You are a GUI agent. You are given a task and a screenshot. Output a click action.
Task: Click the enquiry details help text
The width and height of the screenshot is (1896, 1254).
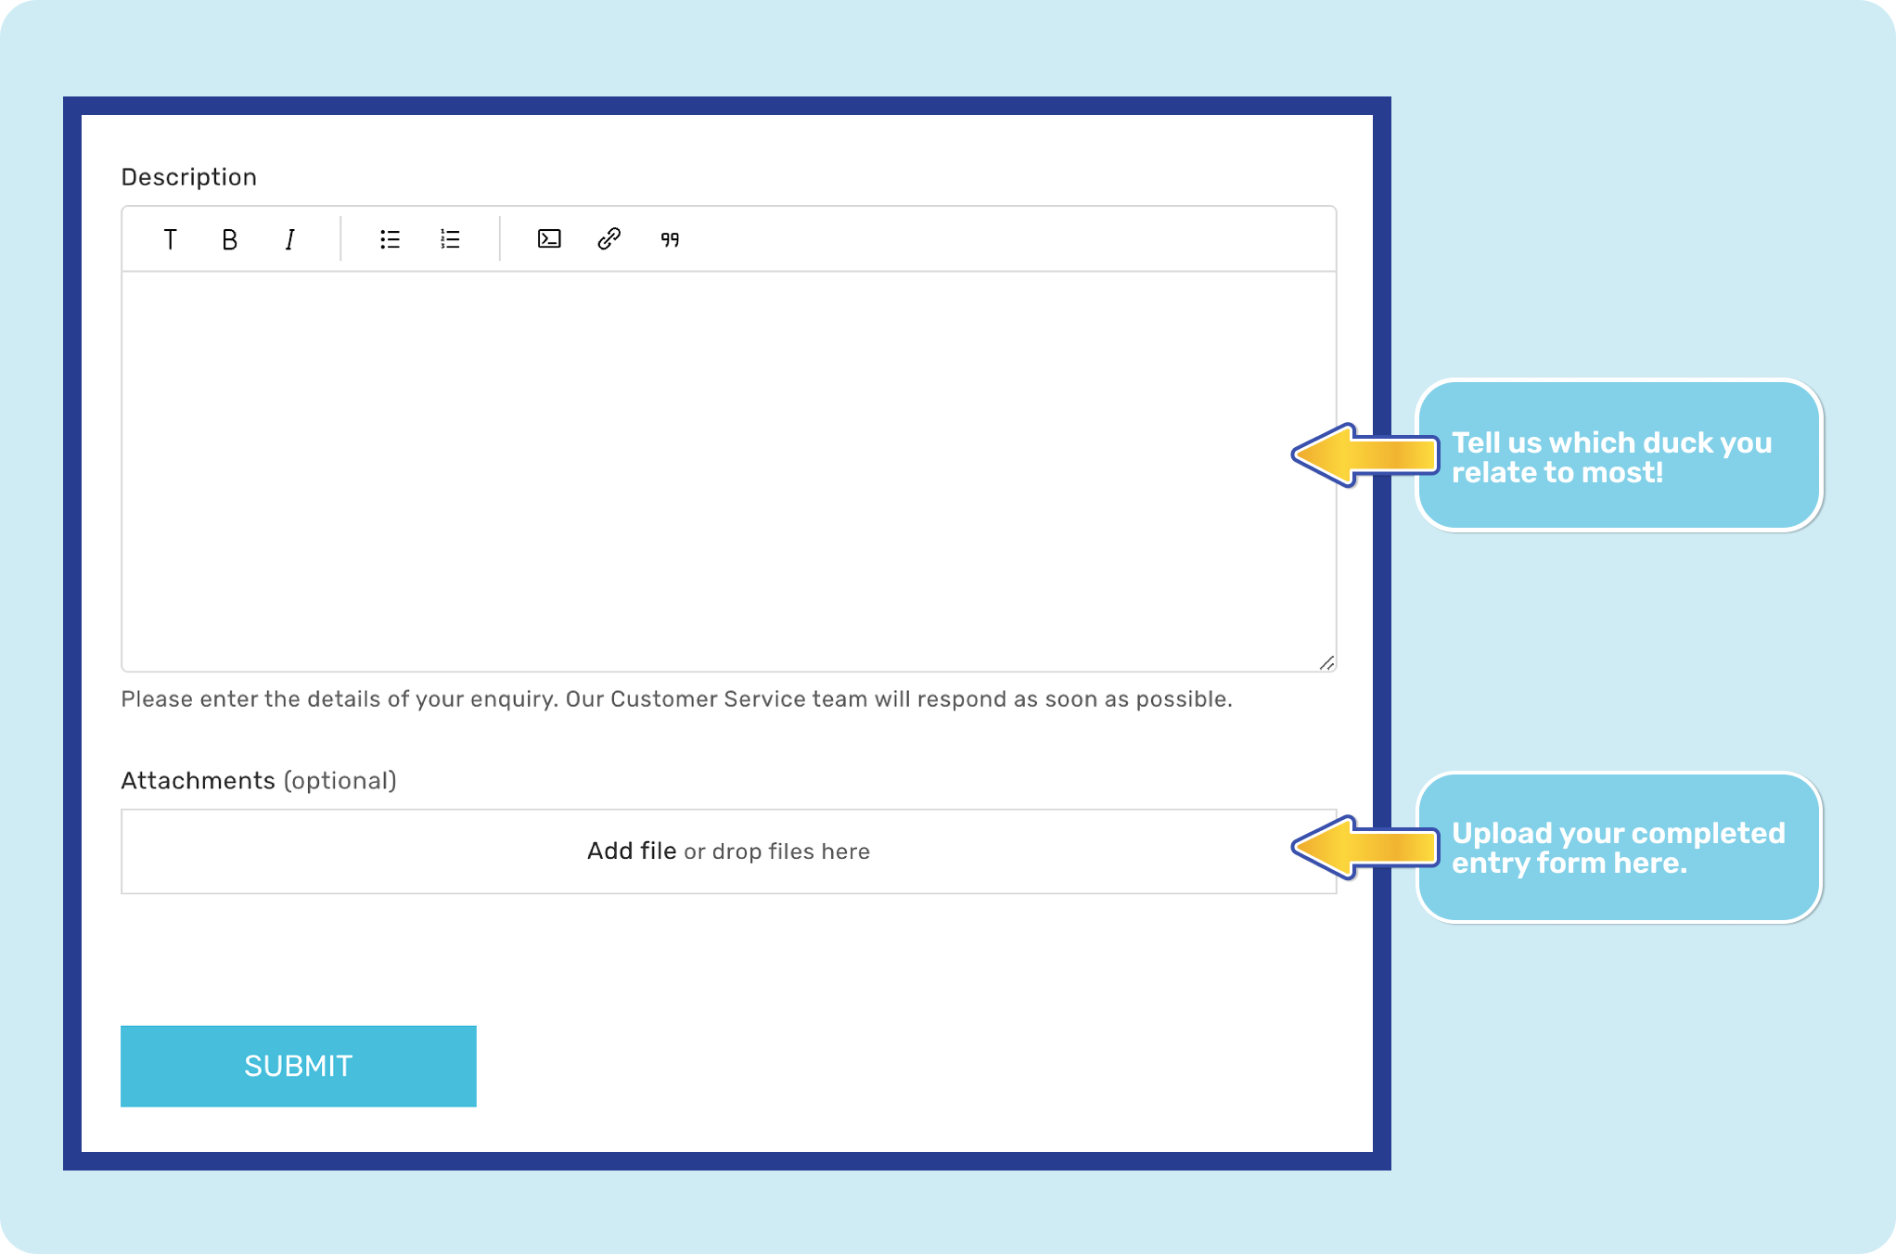tap(676, 699)
